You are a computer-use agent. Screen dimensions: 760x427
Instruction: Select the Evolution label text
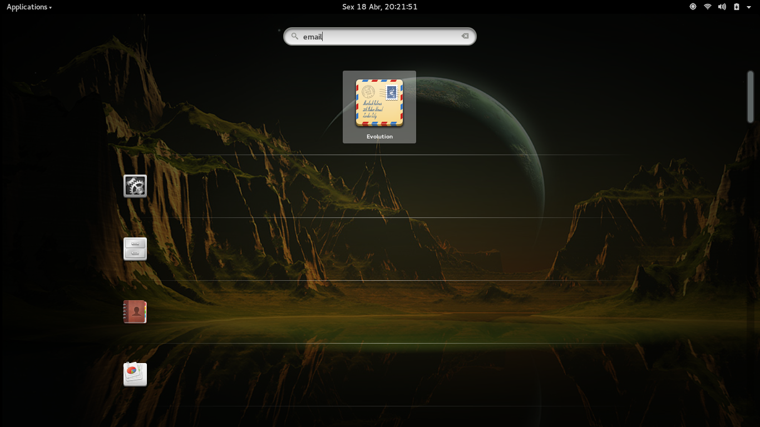click(x=379, y=136)
